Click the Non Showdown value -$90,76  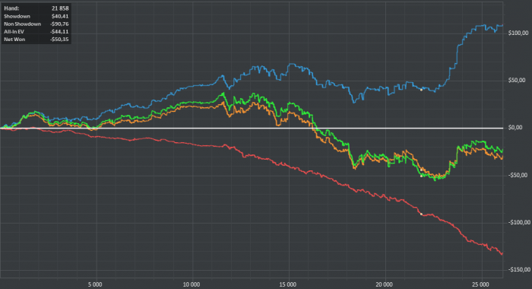coord(59,24)
